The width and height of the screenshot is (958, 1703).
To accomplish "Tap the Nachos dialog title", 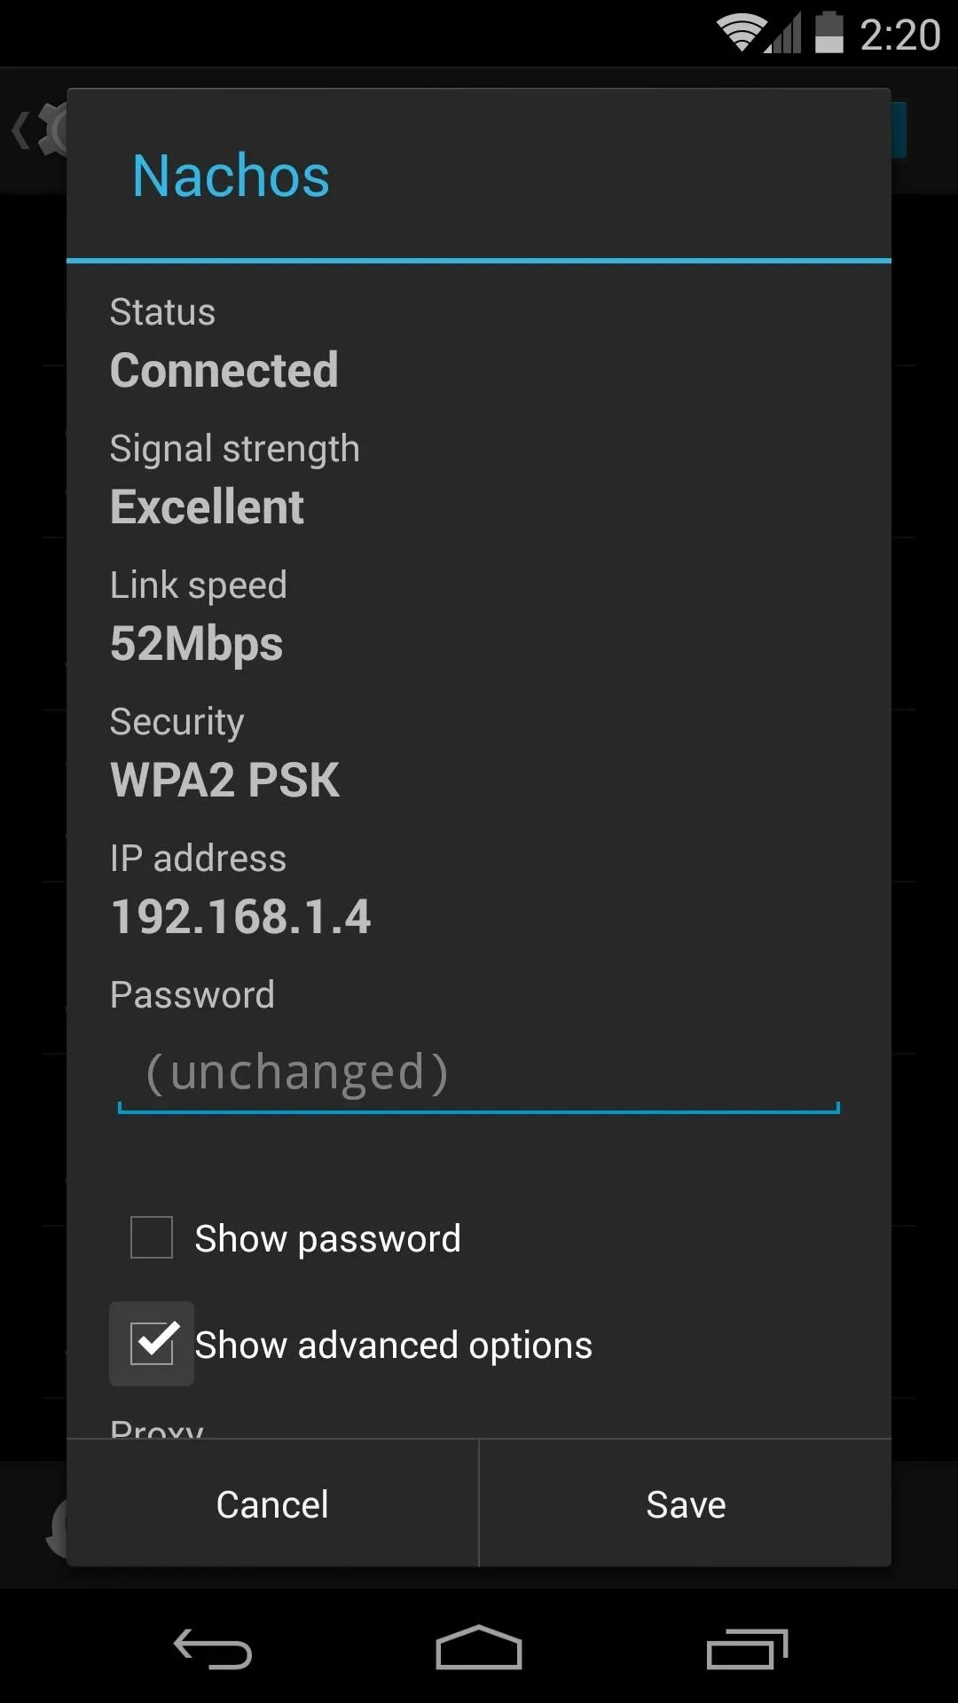I will pos(231,176).
